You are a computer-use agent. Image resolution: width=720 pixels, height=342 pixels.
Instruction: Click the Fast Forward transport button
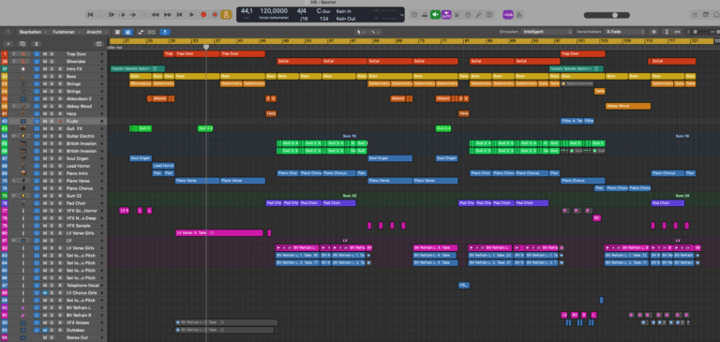tap(167, 15)
